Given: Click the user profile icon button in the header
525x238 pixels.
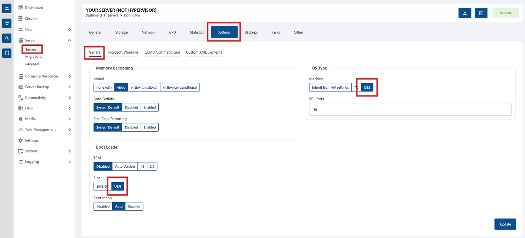Looking at the screenshot, I should (x=465, y=13).
